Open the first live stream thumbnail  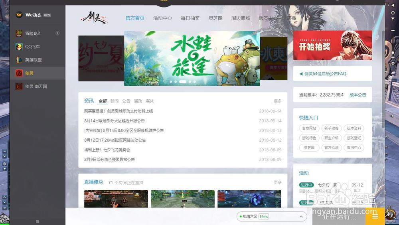(116, 199)
